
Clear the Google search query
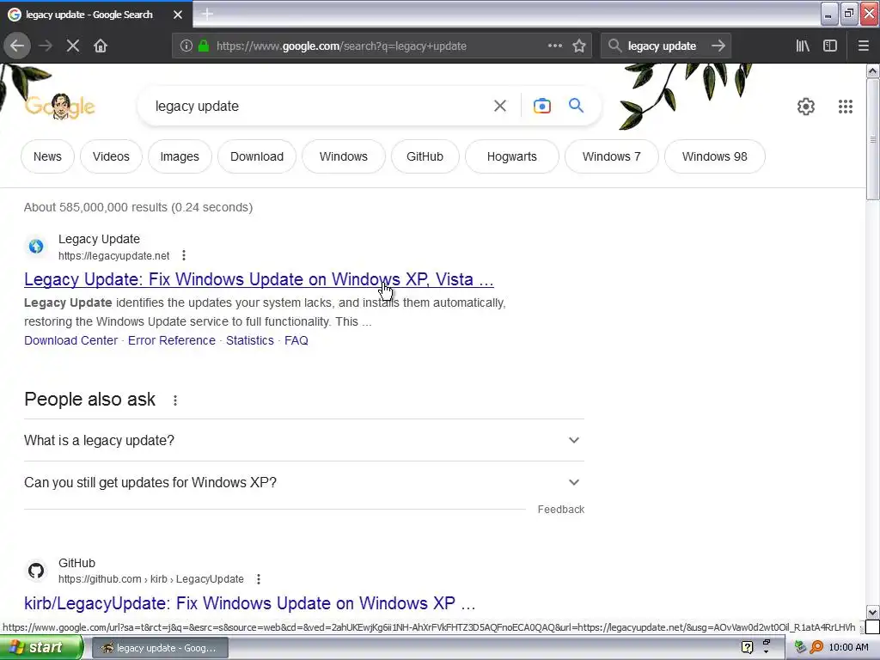click(x=500, y=106)
